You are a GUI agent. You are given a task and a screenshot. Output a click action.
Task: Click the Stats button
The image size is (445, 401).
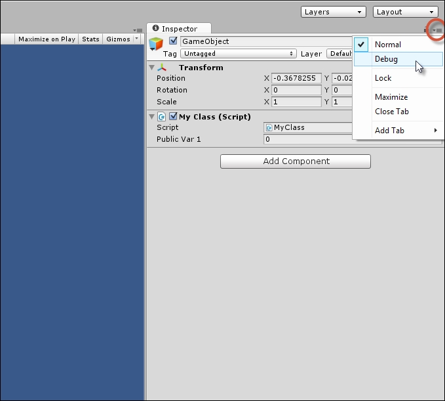(x=90, y=39)
